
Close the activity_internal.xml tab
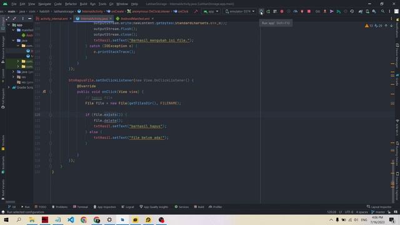[71, 19]
